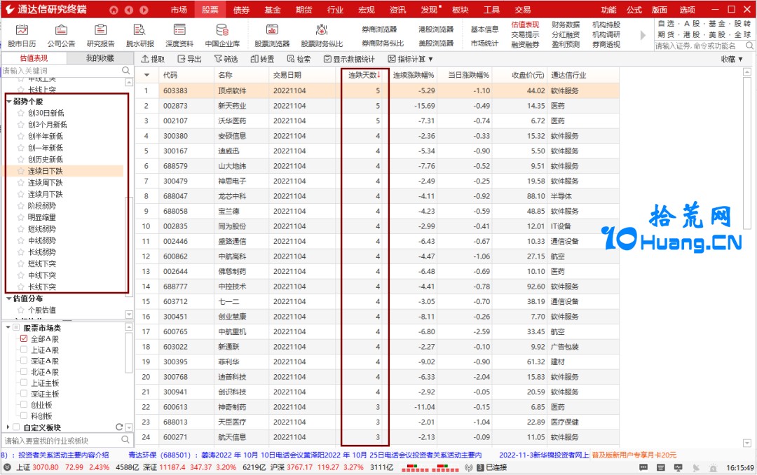Switch to the 债券 tab

click(241, 10)
